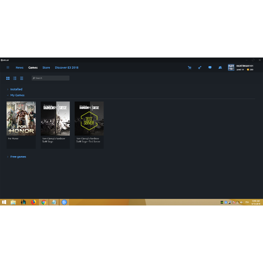Image resolution: width=263 pixels, height=263 pixels.
Task: Open League of Legends from taskbar
Action: pyautogui.click(x=23, y=202)
